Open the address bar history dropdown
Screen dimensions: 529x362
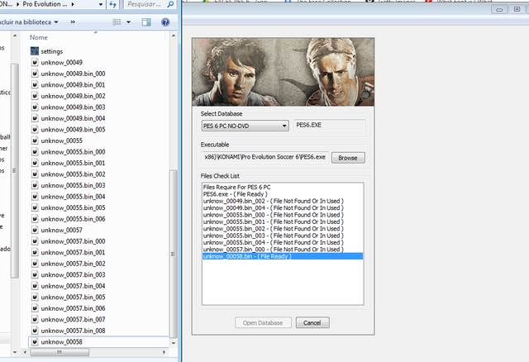click(x=101, y=4)
